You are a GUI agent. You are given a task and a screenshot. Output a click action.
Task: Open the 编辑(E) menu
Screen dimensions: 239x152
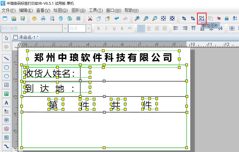(x=26, y=11)
